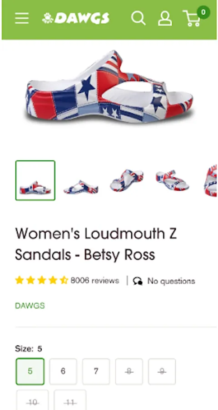Click the green cart count badge
The width and height of the screenshot is (218, 410).
click(203, 12)
